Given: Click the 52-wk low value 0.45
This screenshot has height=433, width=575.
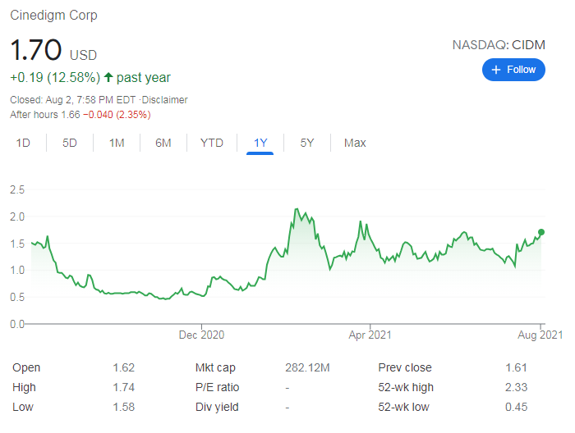Looking at the screenshot, I should (516, 407).
